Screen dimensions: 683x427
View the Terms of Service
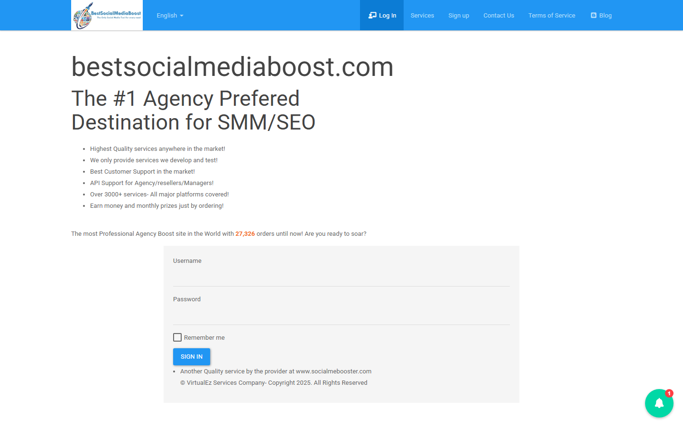(x=552, y=15)
